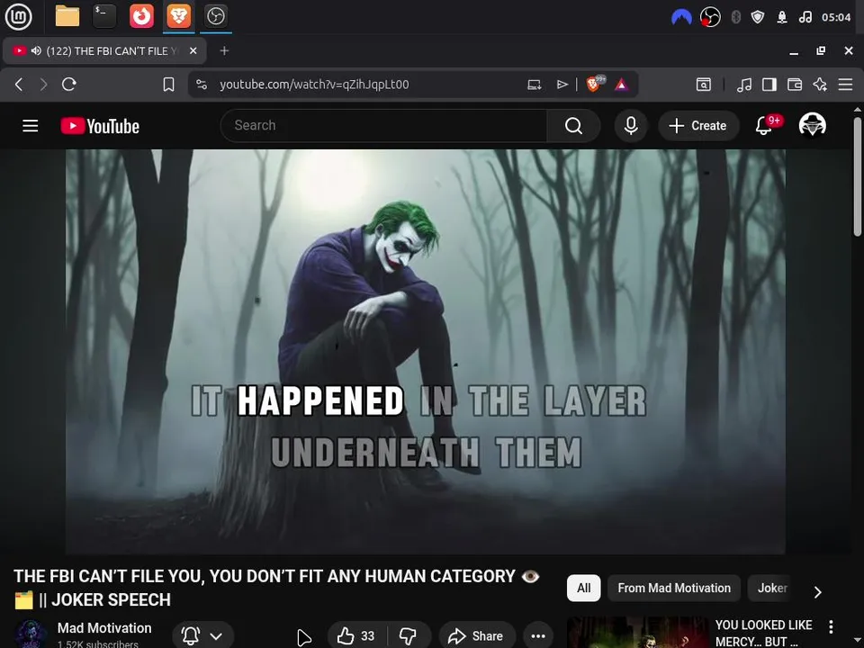Click the recommended video thumbnail
This screenshot has height=648, width=864.
tap(637, 633)
